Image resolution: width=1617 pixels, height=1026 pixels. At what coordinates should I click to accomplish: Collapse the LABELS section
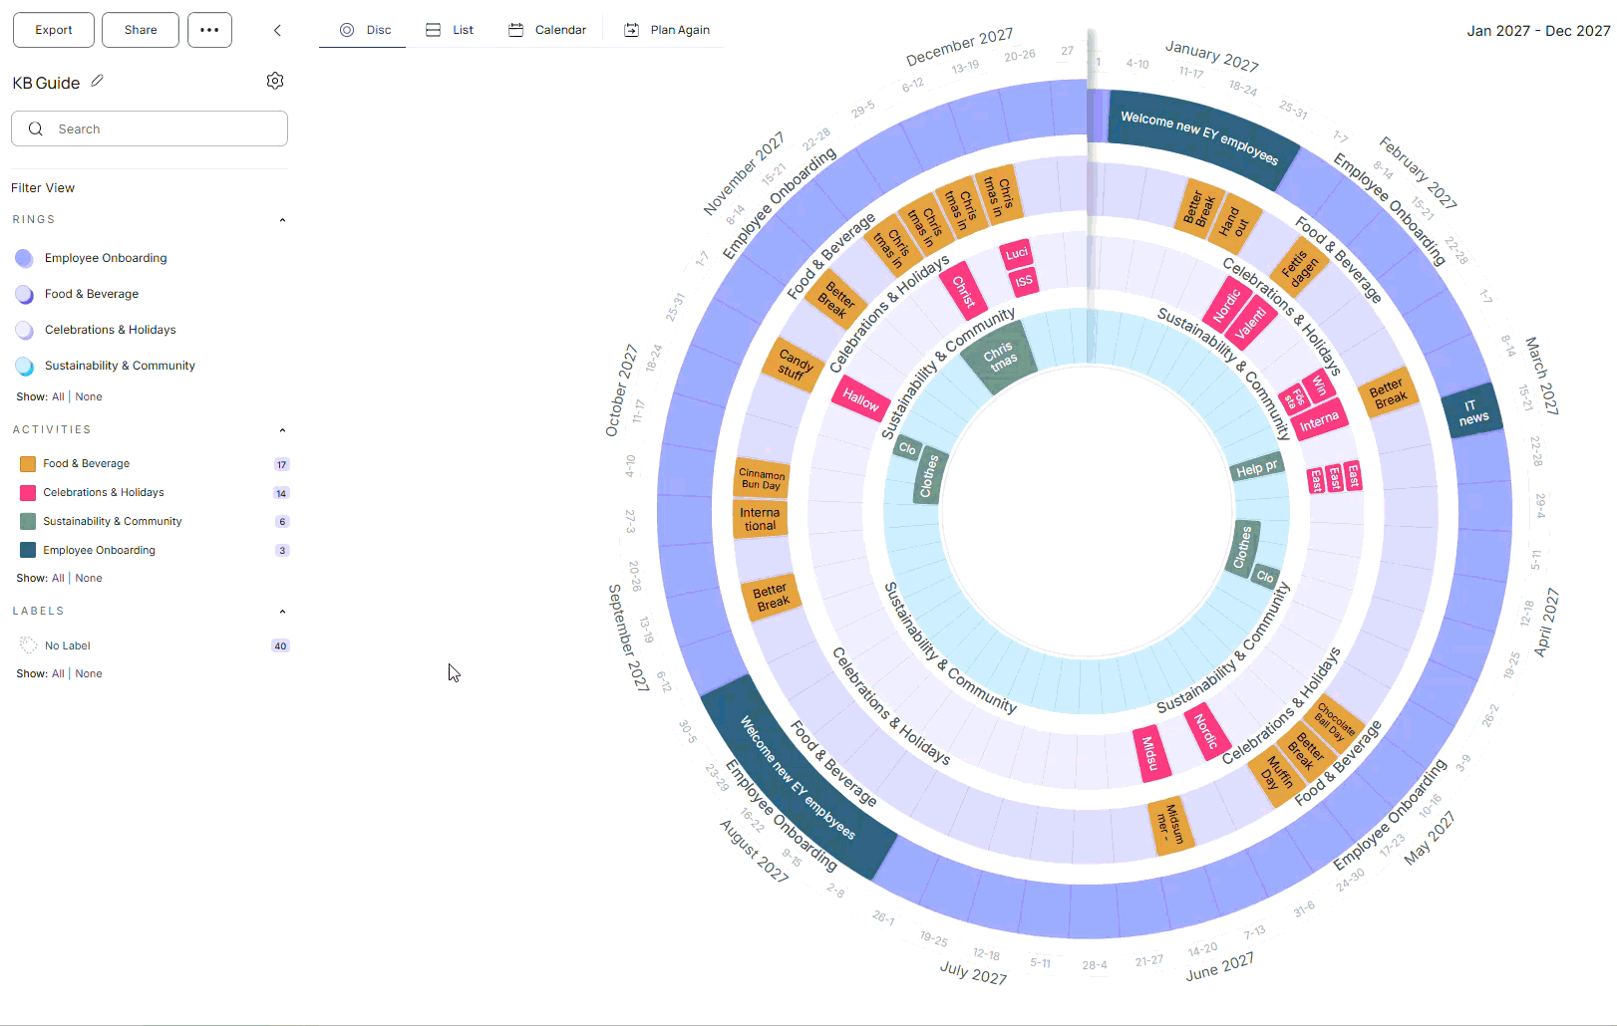(x=282, y=612)
